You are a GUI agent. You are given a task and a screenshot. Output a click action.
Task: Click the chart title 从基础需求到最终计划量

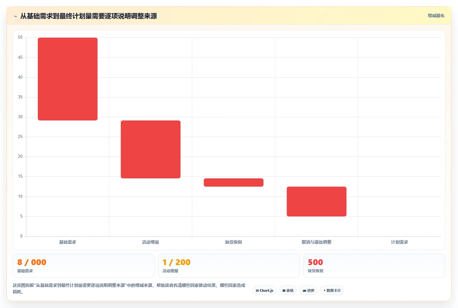point(88,16)
